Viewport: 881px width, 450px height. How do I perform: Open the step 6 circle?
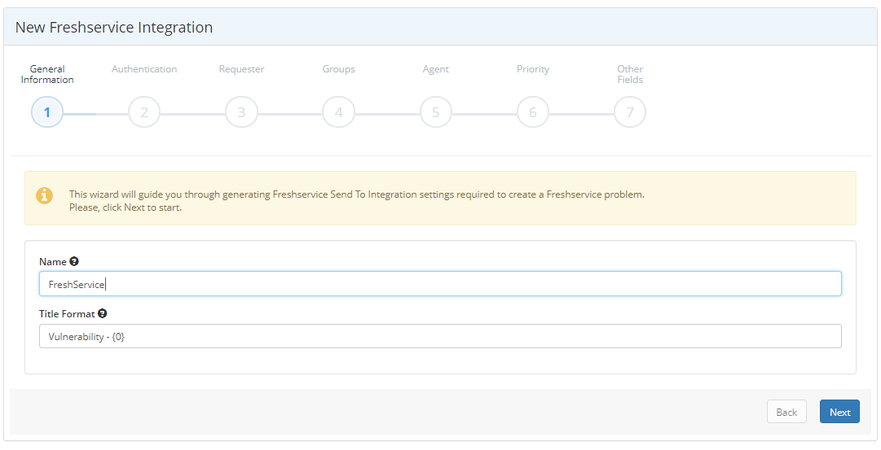(533, 112)
